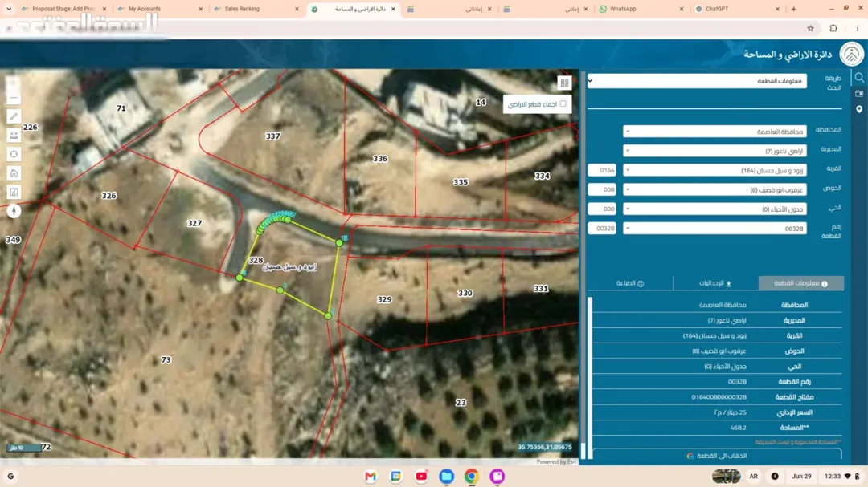
Task: Open the محافظة العاصمة governorate dropdown
Action: [714, 132]
